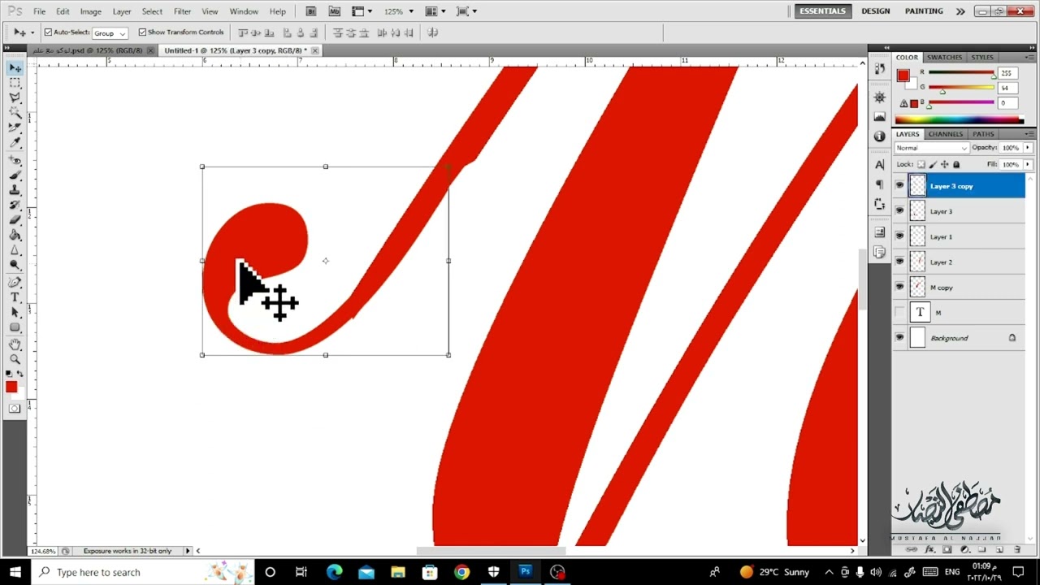Select the Eyedropper tool

click(15, 142)
